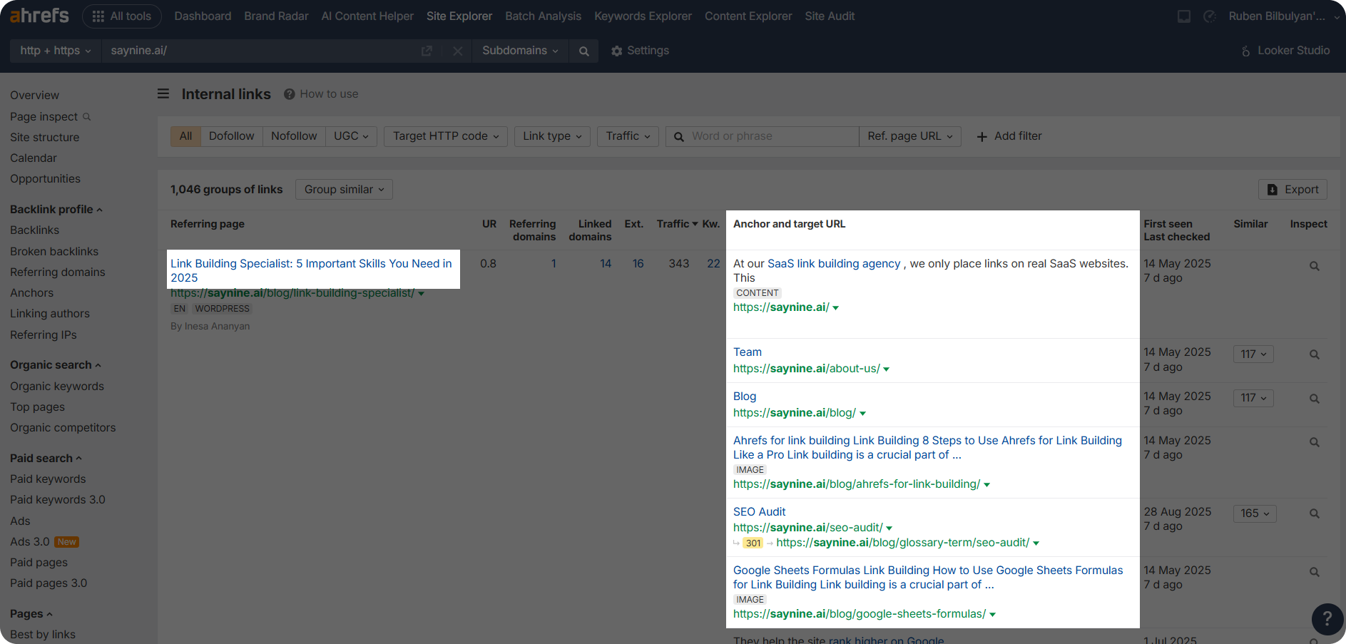Open the All tools grid menu

pos(122,16)
